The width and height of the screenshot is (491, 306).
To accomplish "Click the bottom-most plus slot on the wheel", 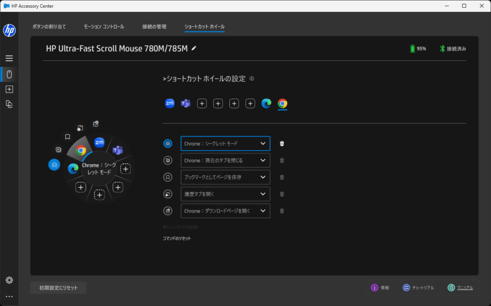I will point(99,195).
